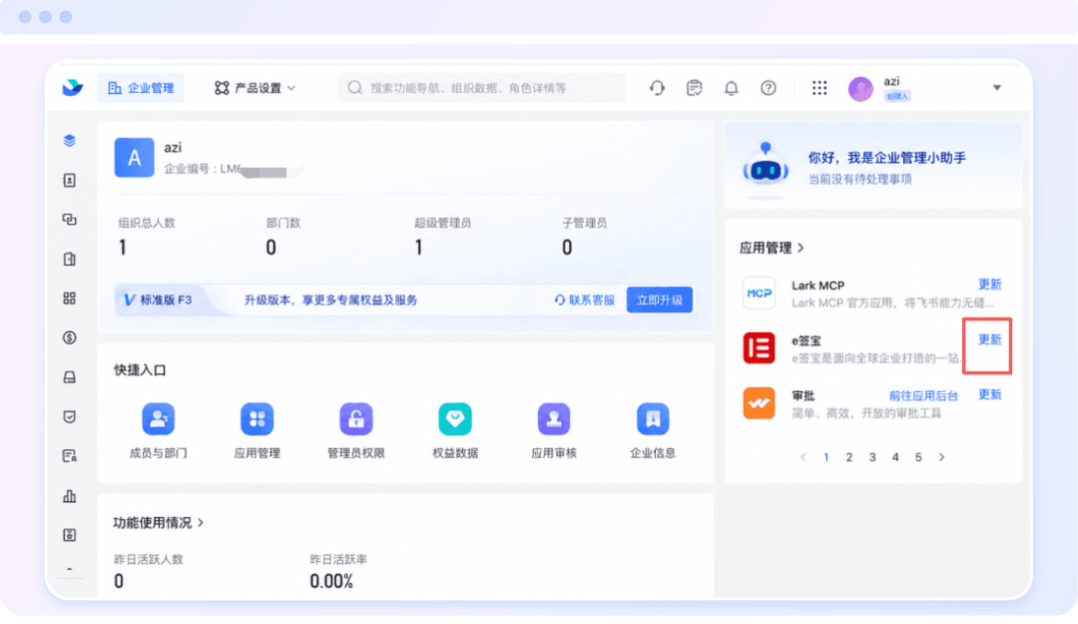Select page 3 in app pagination
Screen dimensions: 1078x624
click(872, 457)
